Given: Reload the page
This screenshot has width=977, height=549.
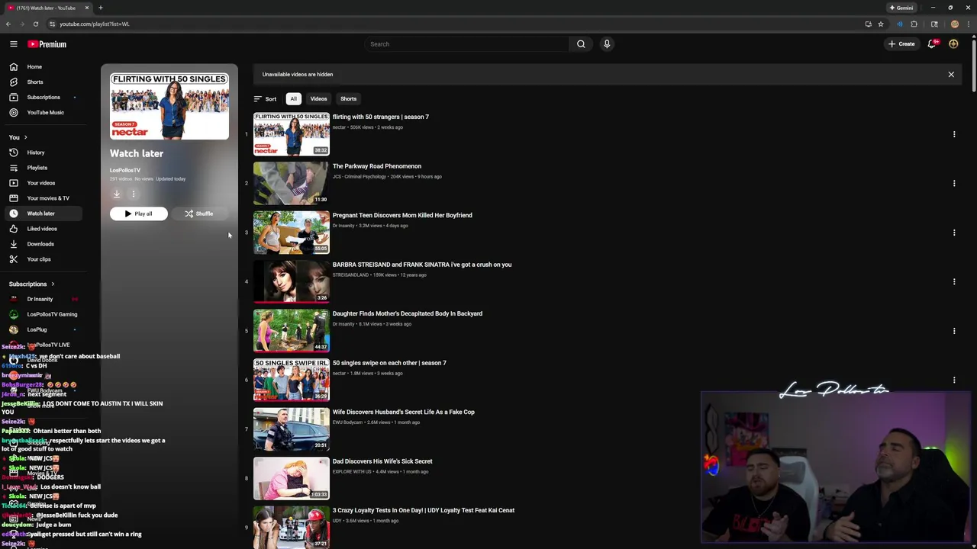Looking at the screenshot, I should pos(35,24).
